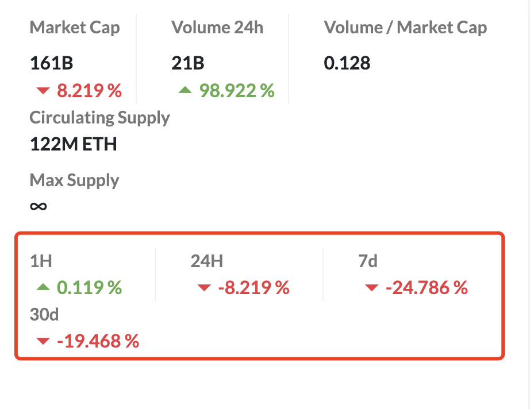Click the 21B volume value
Image resolution: width=530 pixels, height=409 pixels.
tap(188, 63)
